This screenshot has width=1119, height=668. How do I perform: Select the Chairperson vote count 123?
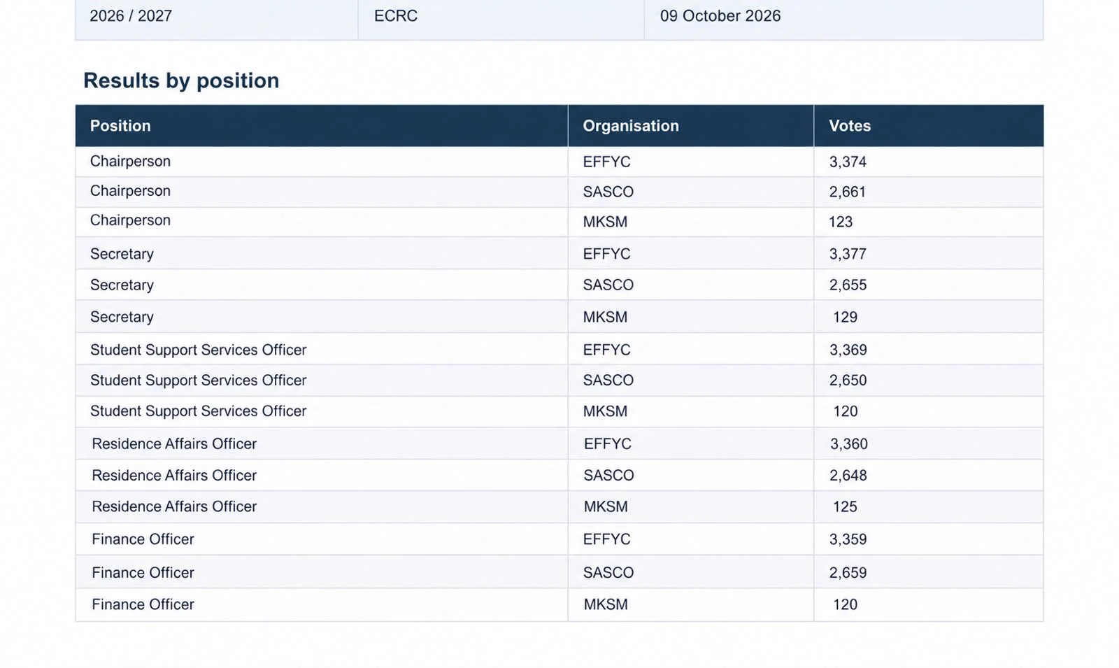click(x=841, y=222)
